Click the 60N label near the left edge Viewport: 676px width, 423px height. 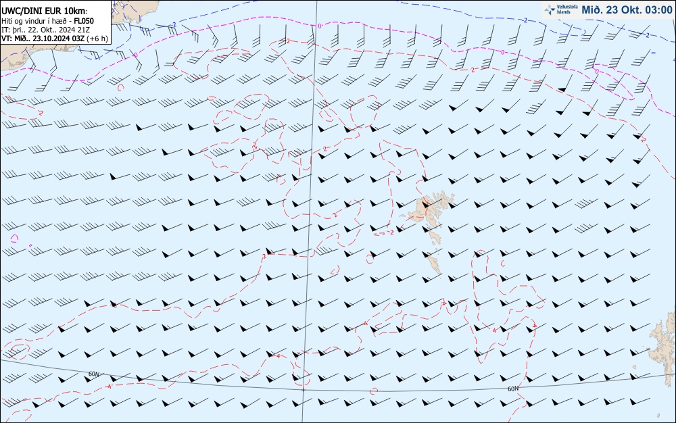pos(93,374)
